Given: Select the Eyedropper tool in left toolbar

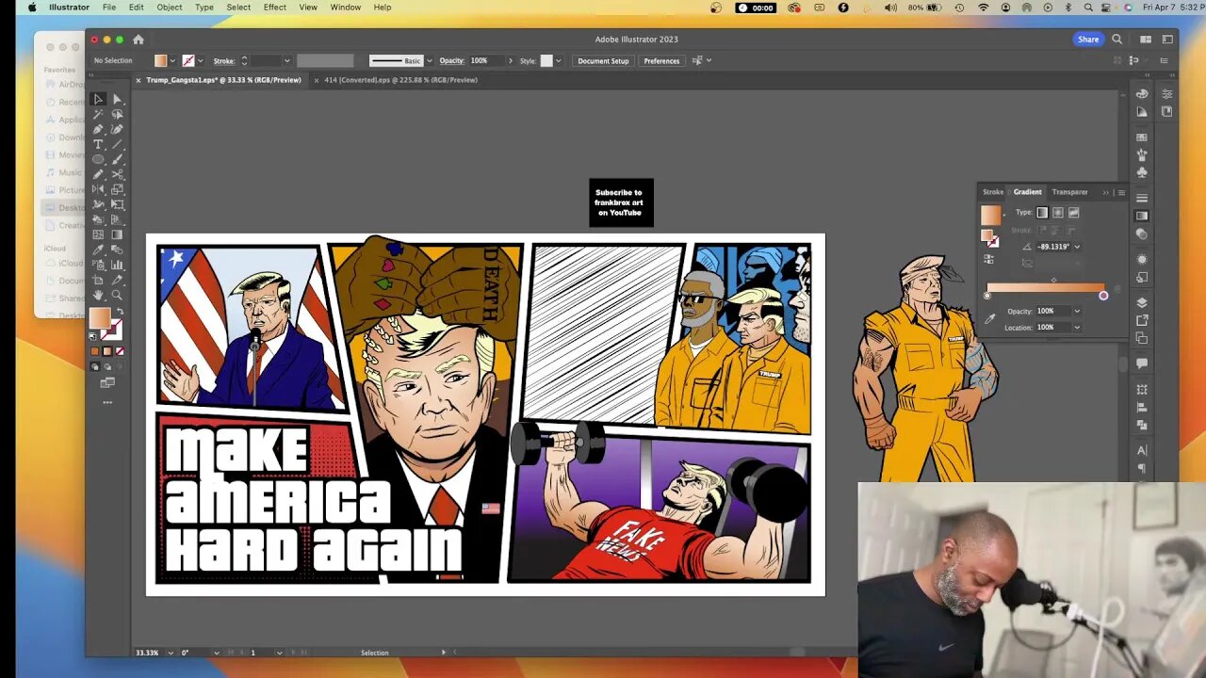Looking at the screenshot, I should click(98, 250).
